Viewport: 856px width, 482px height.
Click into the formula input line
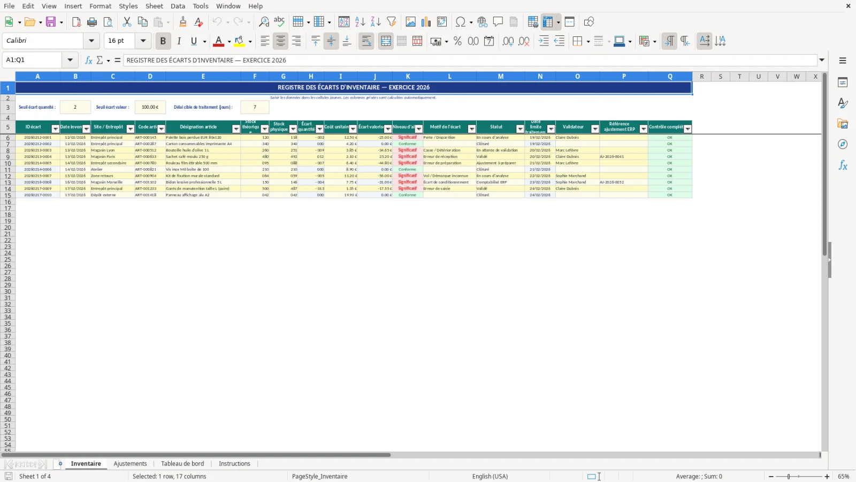471,60
